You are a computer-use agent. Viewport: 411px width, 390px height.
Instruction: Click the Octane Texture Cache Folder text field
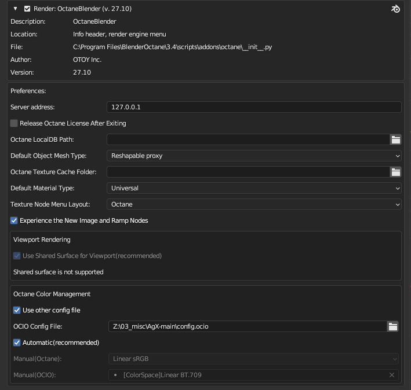[x=248, y=172]
